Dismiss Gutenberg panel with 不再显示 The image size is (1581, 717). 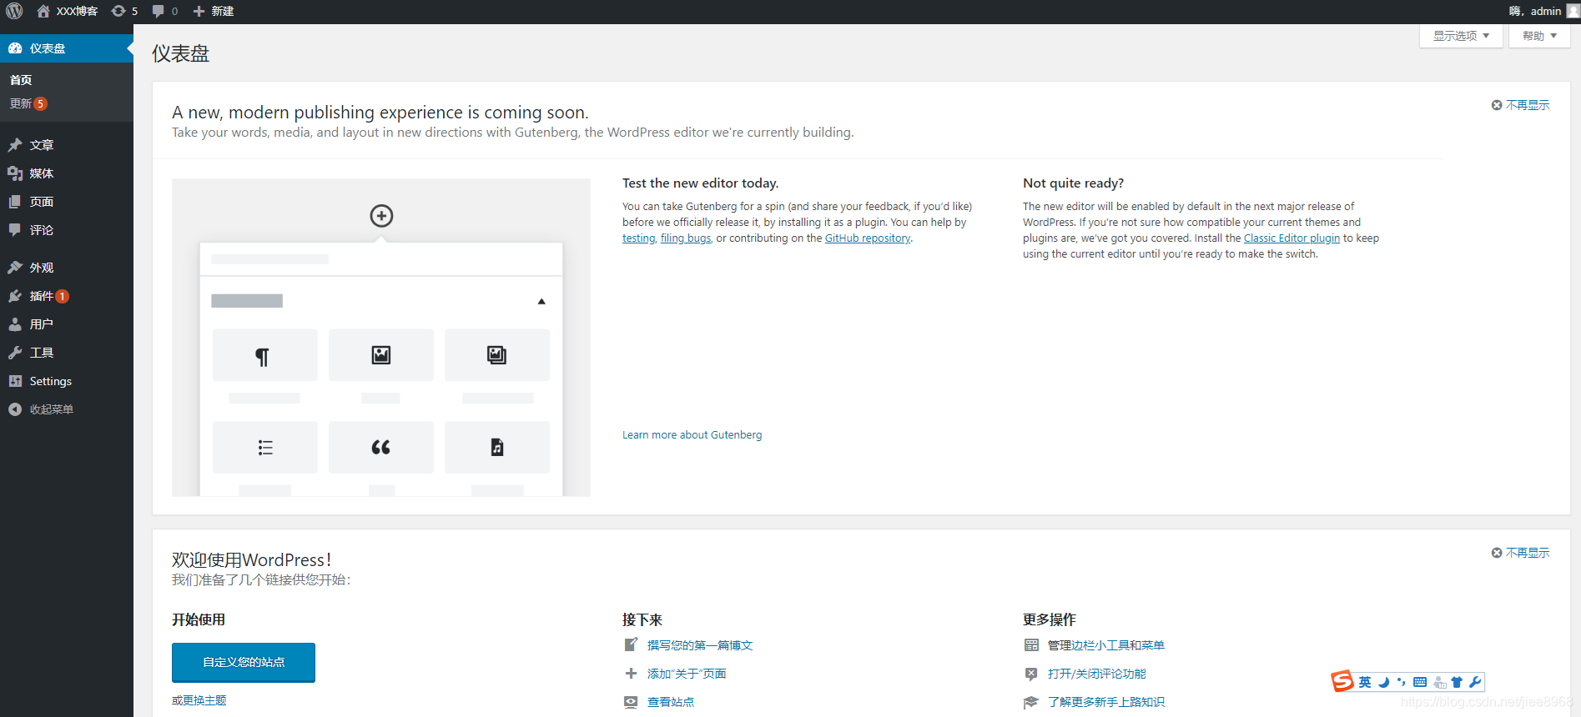(1520, 105)
